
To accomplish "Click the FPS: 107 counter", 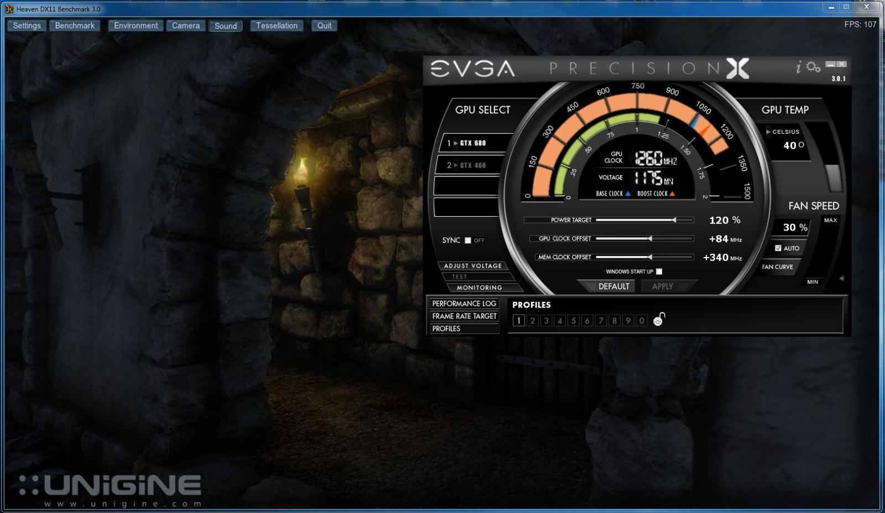I will point(860,24).
